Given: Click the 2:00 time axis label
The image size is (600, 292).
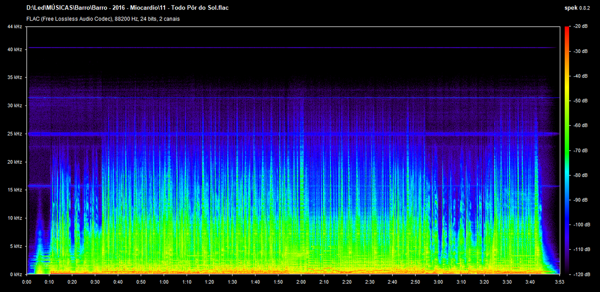Looking at the screenshot, I should (x=301, y=282).
